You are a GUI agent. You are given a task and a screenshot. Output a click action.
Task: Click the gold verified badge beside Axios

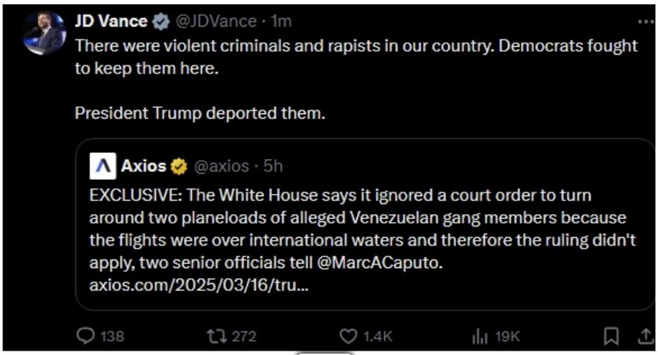[x=179, y=167]
